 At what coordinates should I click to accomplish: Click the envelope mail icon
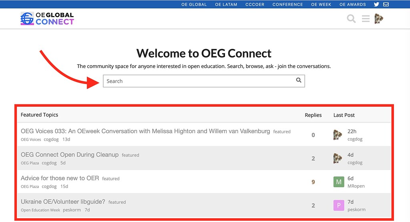[x=386, y=4]
